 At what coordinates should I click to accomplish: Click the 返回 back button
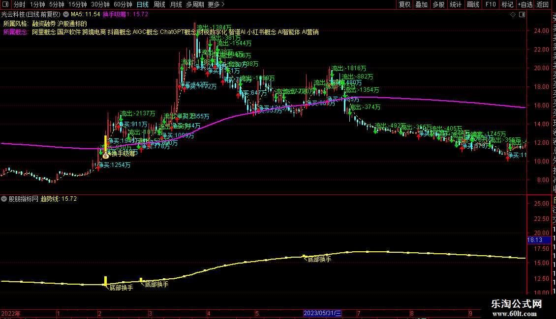click(543, 4)
